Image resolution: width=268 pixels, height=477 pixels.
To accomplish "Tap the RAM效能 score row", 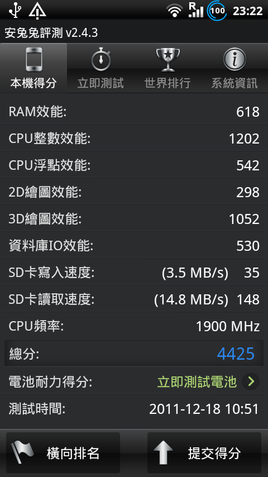I will point(134,111).
